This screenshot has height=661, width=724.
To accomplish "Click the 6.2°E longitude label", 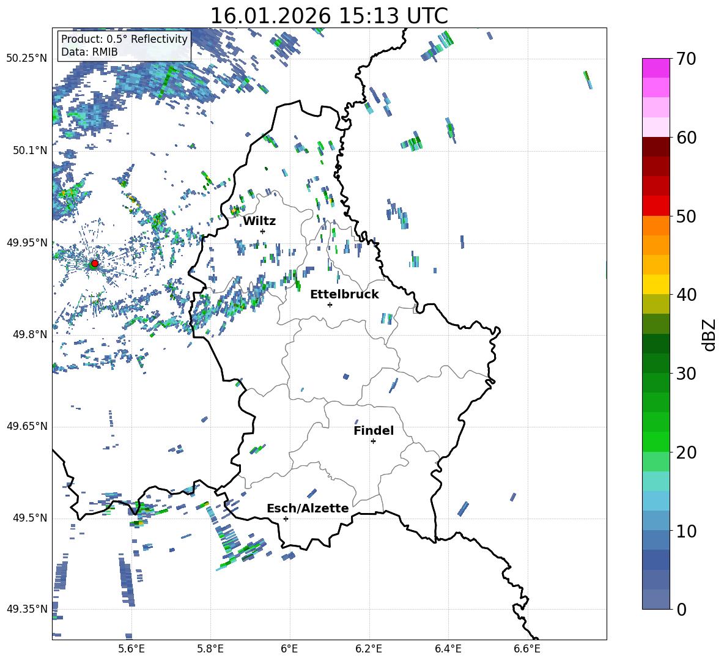I will pos(369,649).
